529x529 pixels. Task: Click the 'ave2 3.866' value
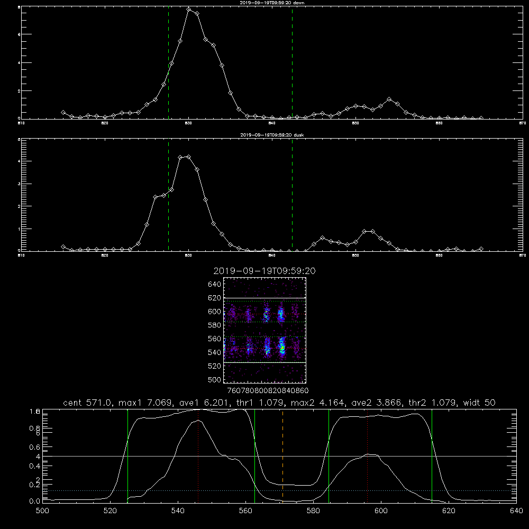pos(377,403)
